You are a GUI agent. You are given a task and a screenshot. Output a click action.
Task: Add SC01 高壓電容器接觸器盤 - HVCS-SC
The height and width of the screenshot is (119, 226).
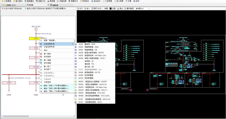coord(95,99)
